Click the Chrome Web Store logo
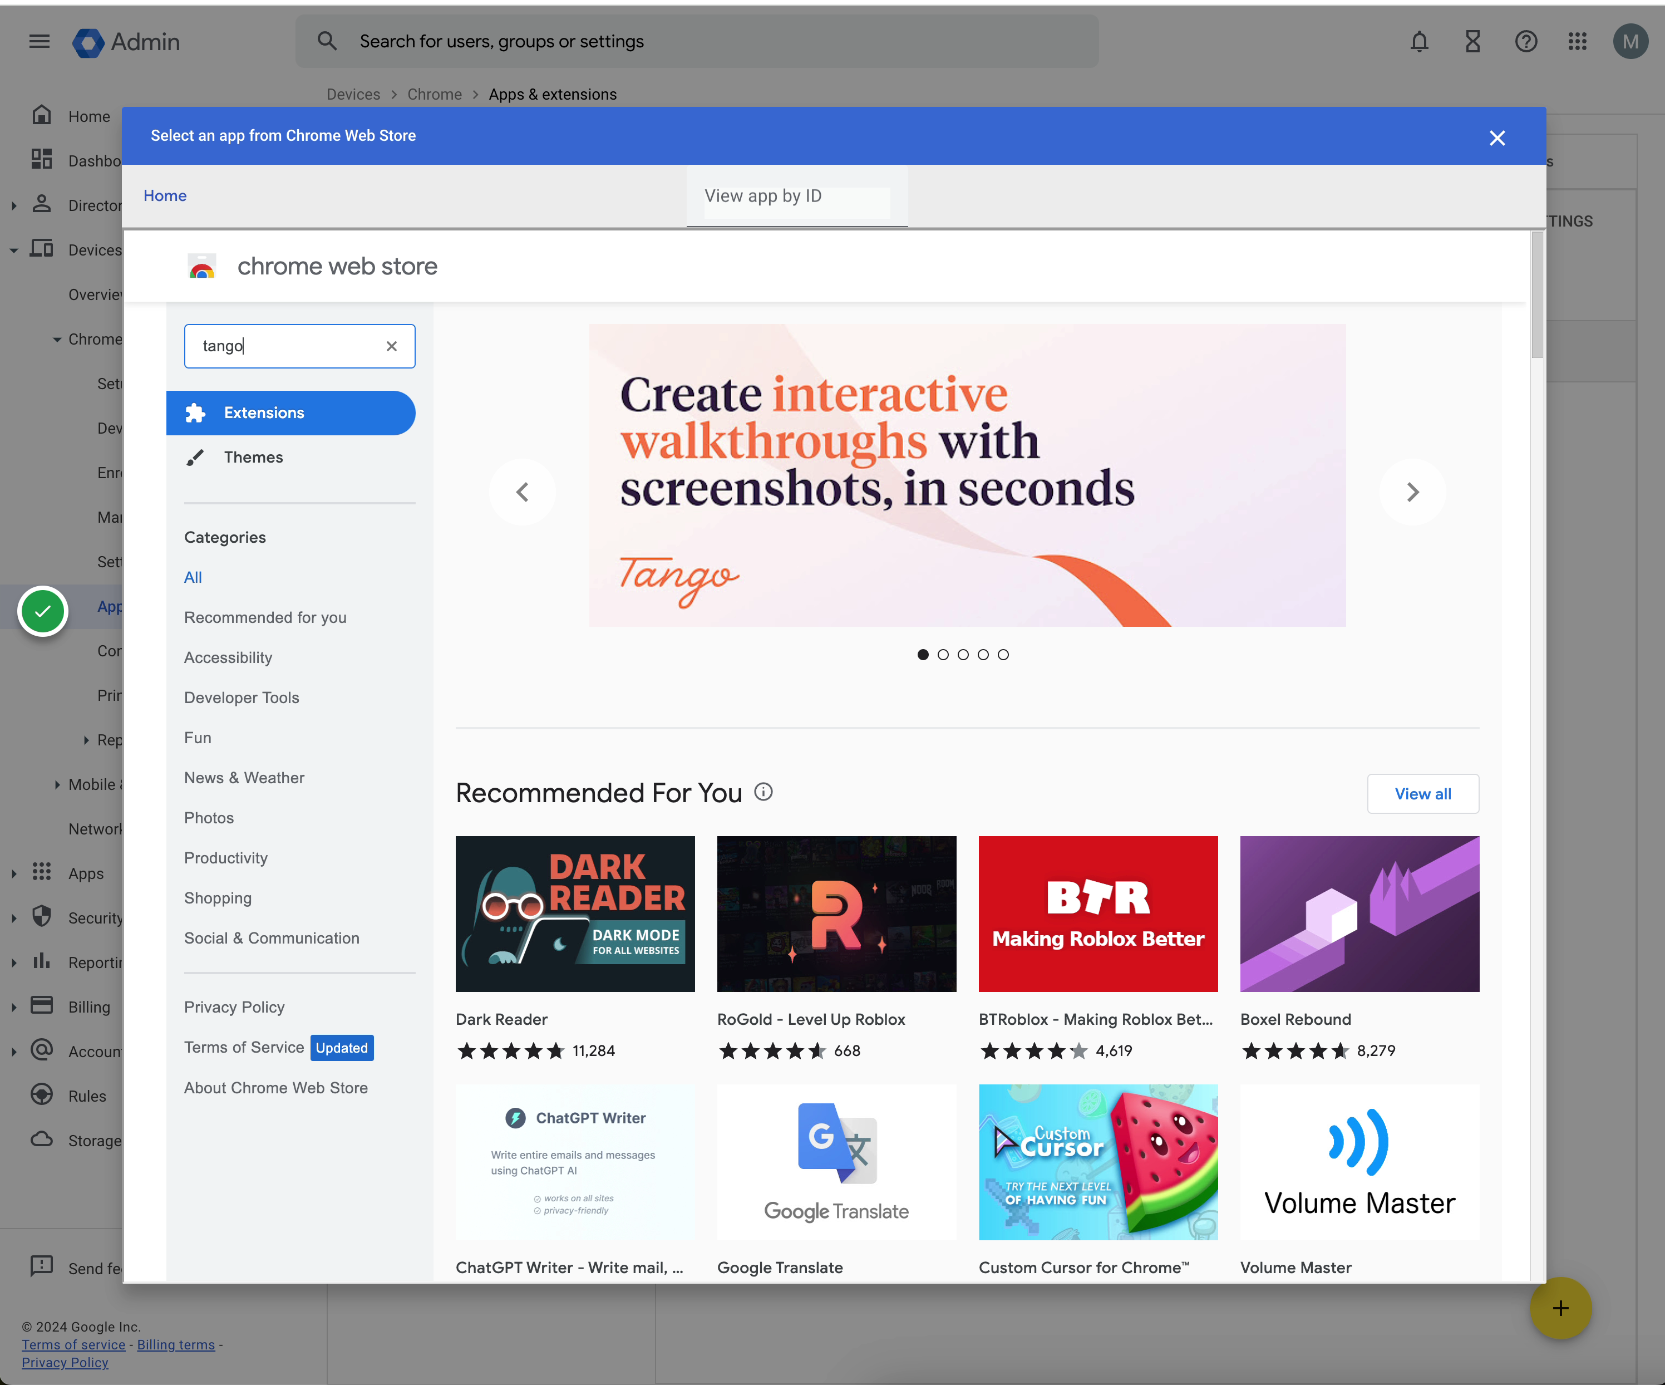 [201, 267]
